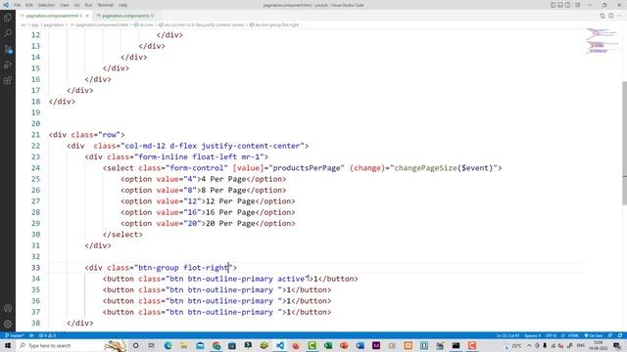Open the editor More Actions menu

tap(620, 16)
